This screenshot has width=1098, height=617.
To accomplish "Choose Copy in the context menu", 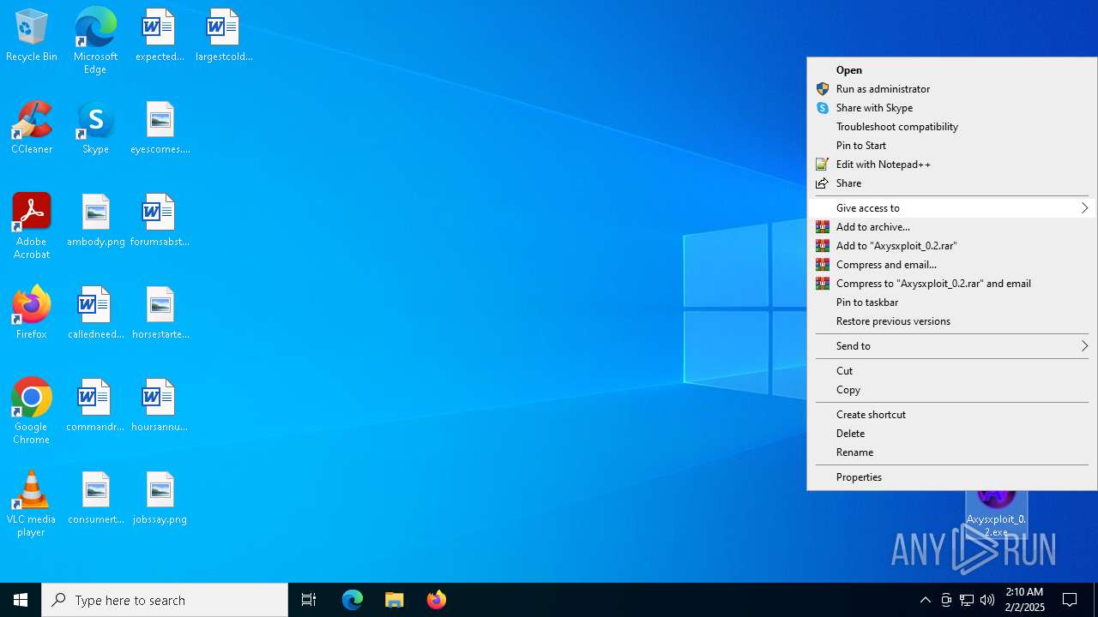I will (x=952, y=390).
